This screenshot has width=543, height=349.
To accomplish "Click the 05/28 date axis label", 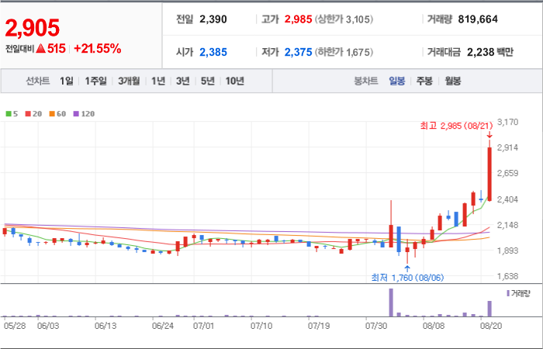I will [x=15, y=327].
